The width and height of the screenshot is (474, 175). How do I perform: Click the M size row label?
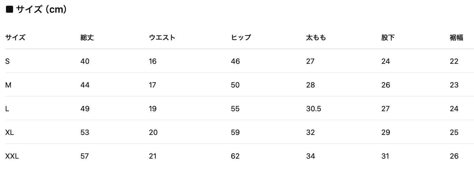[8, 85]
